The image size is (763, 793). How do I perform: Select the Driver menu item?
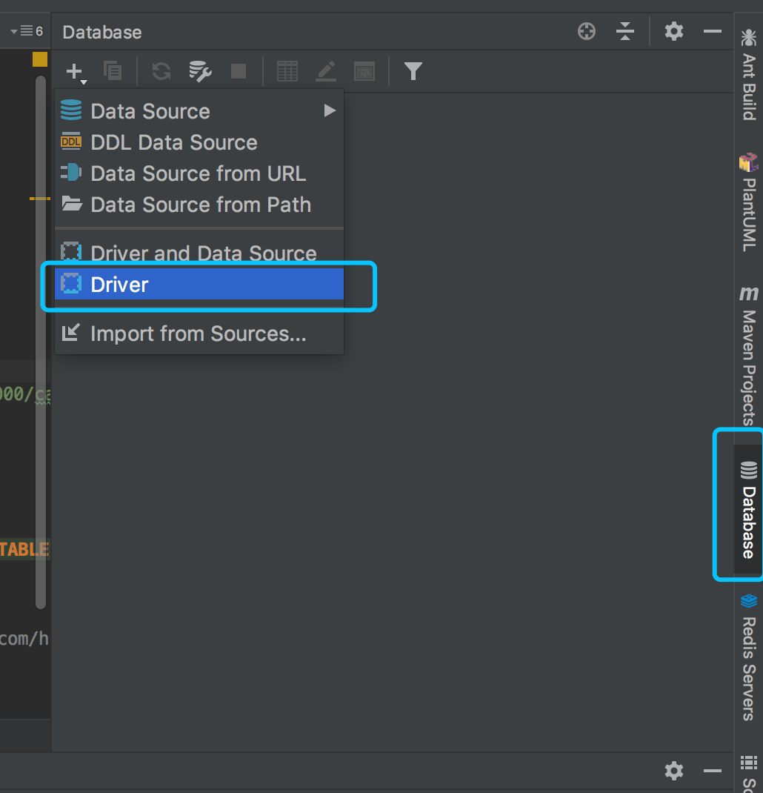(199, 284)
